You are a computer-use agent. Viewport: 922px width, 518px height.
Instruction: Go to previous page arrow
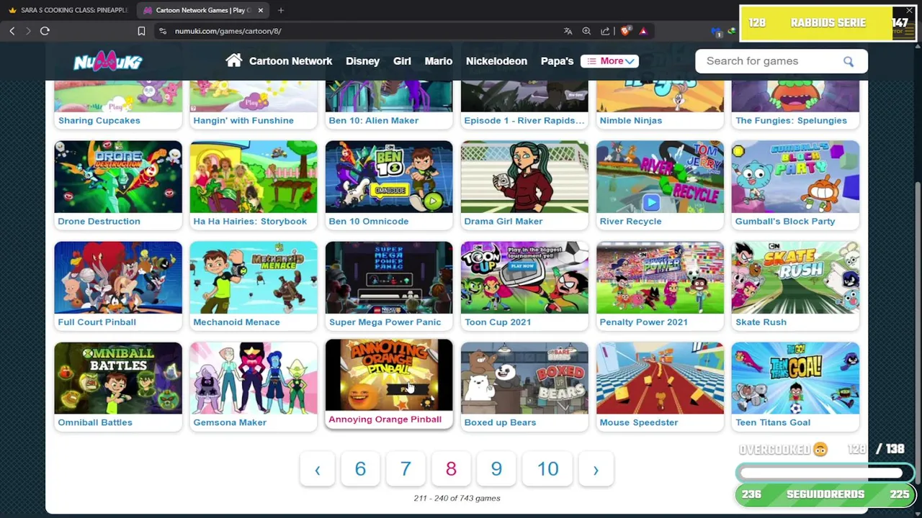pos(317,469)
